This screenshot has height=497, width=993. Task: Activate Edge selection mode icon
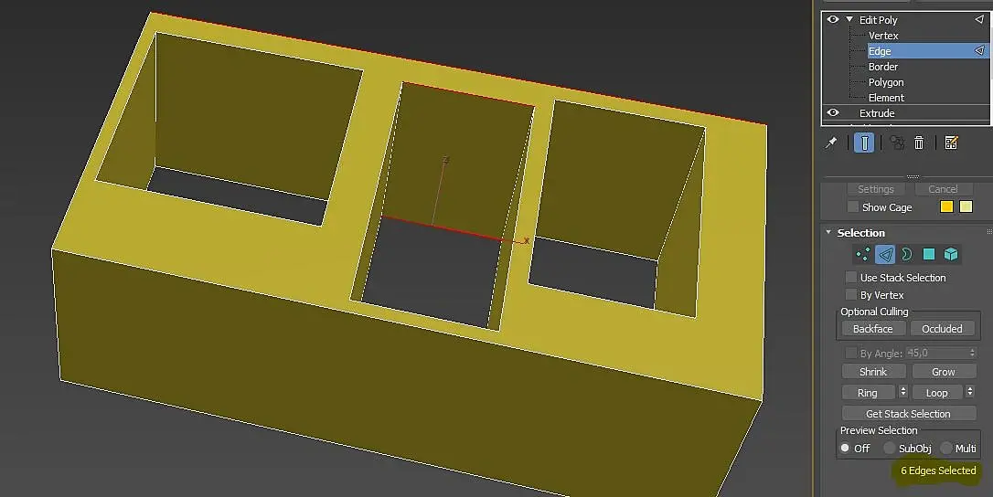pyautogui.click(x=885, y=255)
